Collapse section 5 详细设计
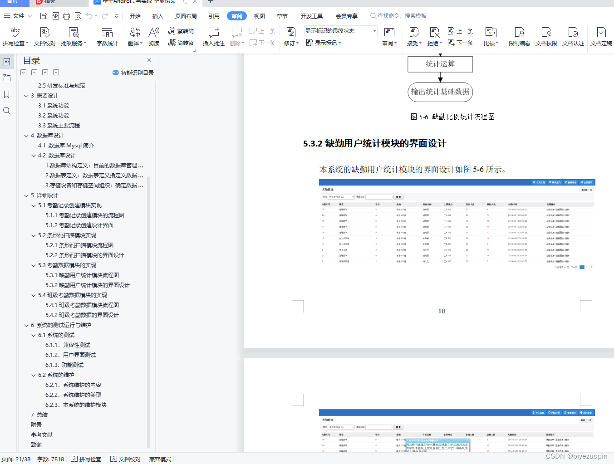Image resolution: width=614 pixels, height=464 pixels. 26,195
